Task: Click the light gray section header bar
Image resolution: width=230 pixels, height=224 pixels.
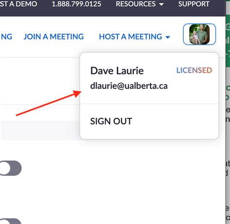Action: point(40,130)
